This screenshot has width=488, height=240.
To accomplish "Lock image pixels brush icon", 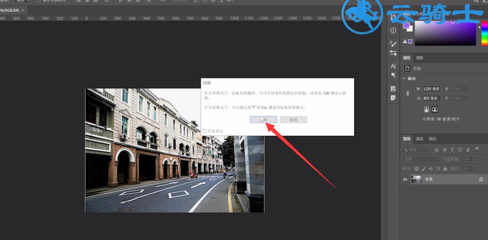I will [424, 169].
